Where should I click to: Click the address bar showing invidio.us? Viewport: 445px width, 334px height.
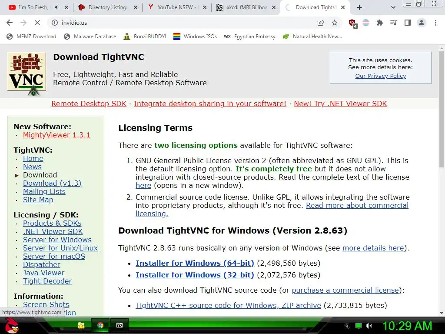pos(182,23)
